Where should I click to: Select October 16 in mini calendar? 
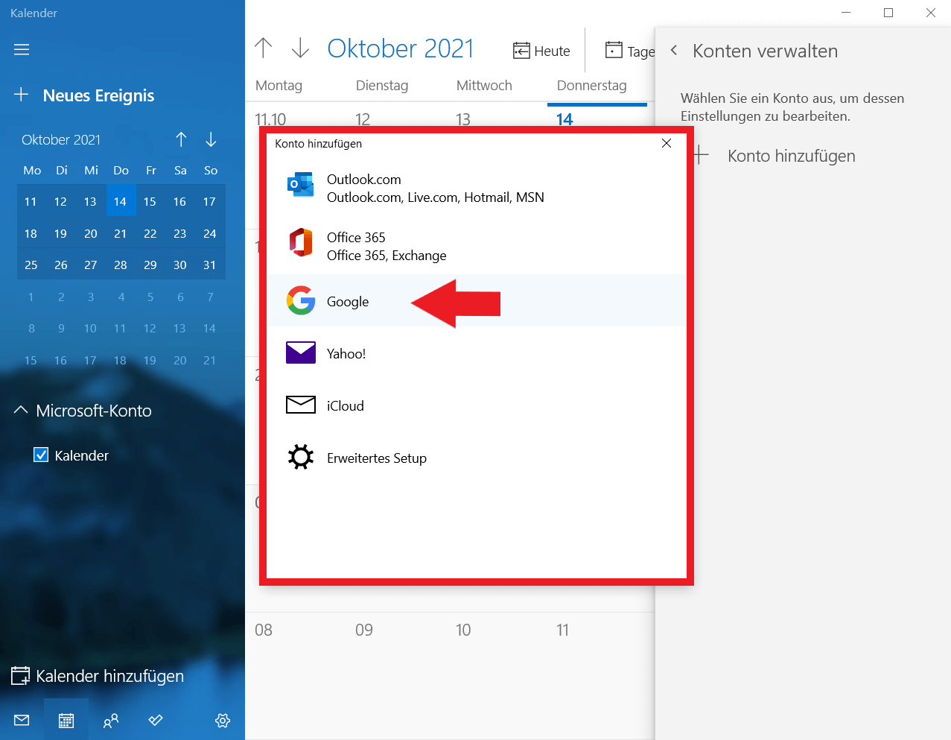pos(180,201)
